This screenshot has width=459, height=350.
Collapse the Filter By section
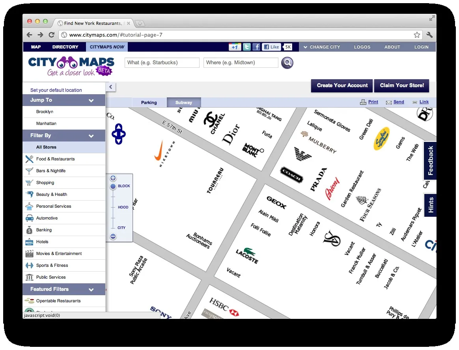pyautogui.click(x=91, y=136)
